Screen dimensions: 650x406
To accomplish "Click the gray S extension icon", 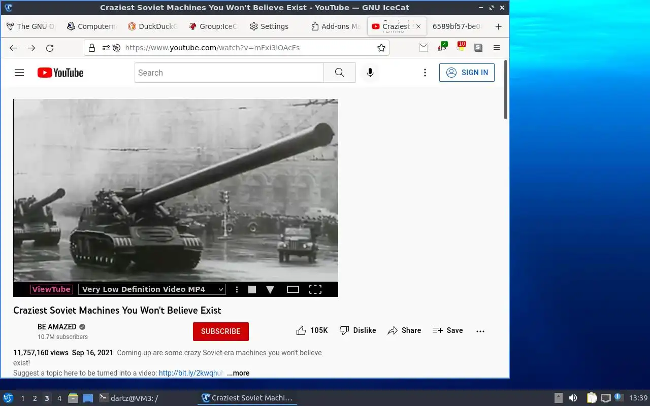I will point(478,48).
